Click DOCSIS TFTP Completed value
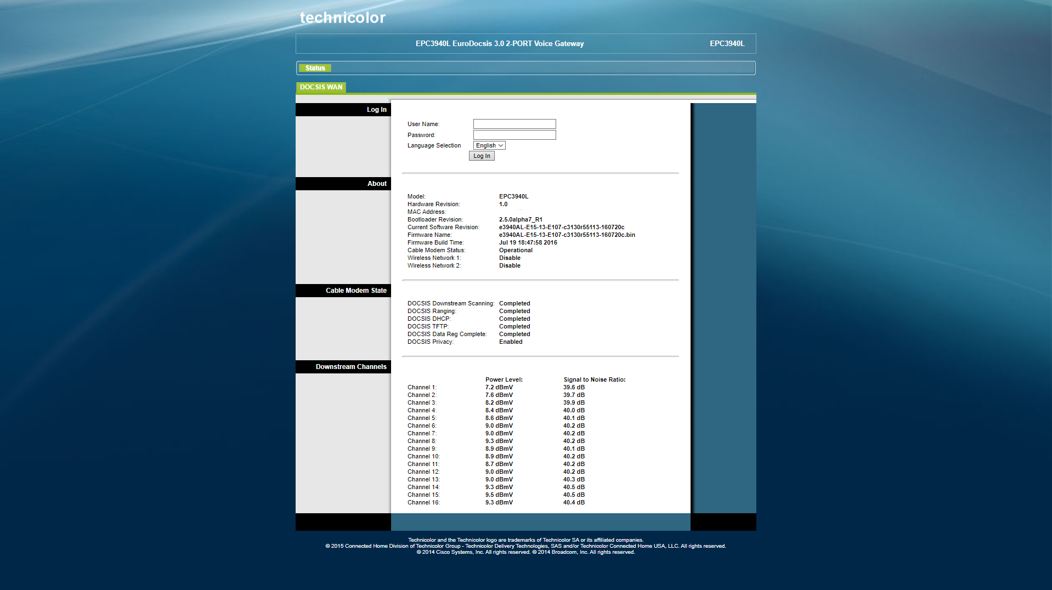 click(x=514, y=326)
